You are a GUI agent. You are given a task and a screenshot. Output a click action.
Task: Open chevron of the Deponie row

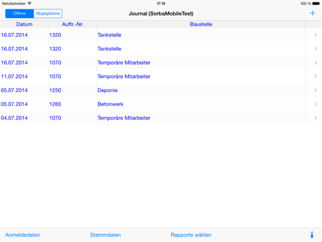(315, 90)
